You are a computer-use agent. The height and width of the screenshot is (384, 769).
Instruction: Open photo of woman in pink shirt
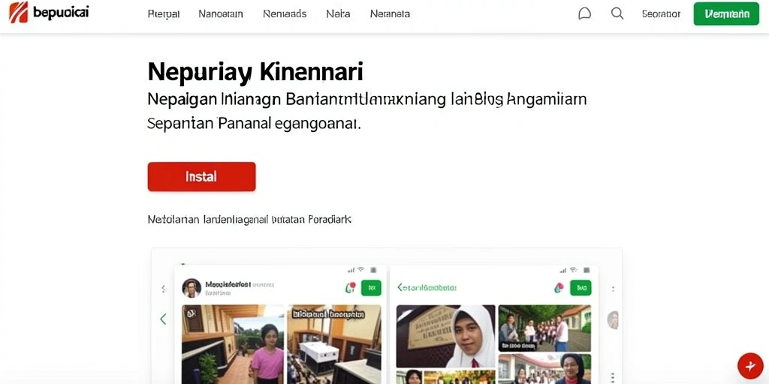point(233,344)
